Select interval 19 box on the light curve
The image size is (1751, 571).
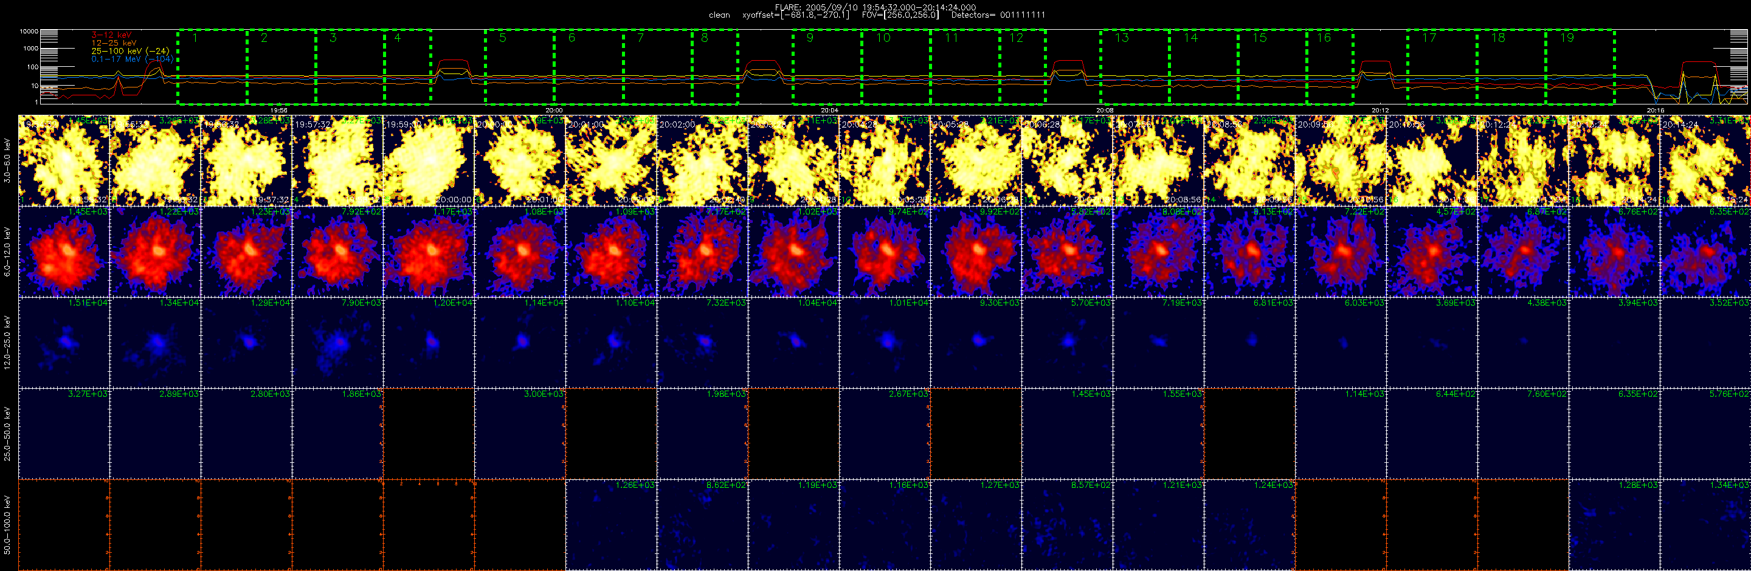click(1580, 67)
